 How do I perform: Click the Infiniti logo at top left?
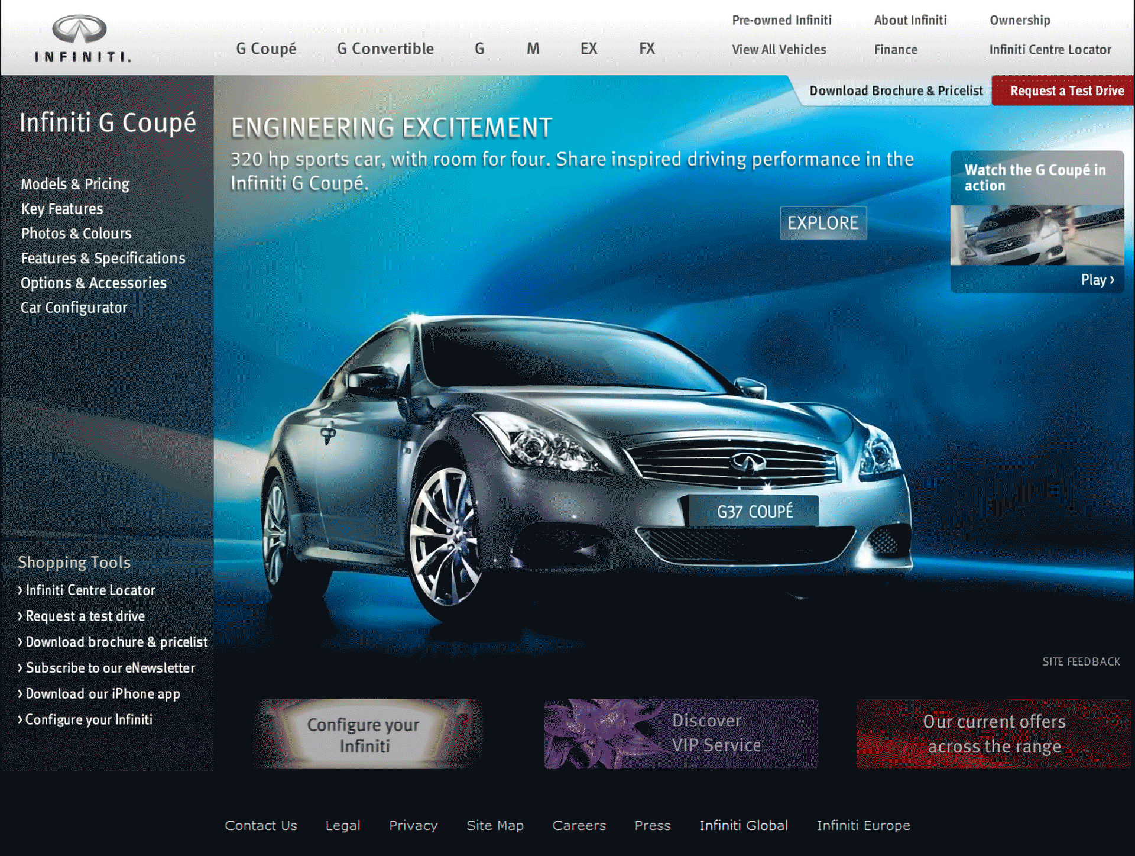coord(82,38)
